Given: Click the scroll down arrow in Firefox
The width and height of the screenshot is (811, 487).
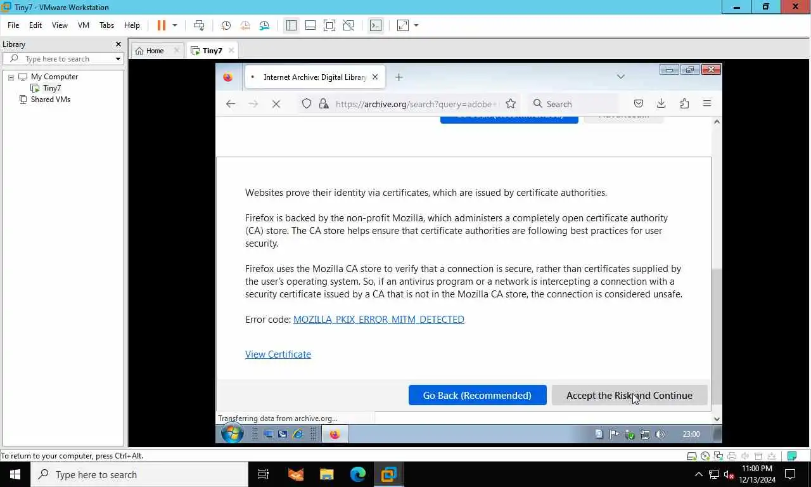Looking at the screenshot, I should (x=717, y=419).
